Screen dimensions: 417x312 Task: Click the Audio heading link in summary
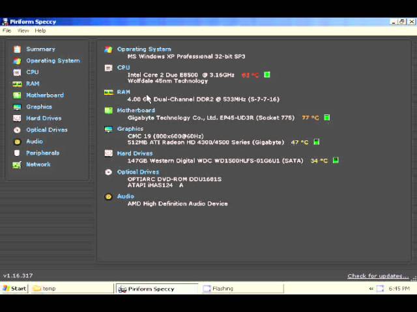[x=125, y=196]
